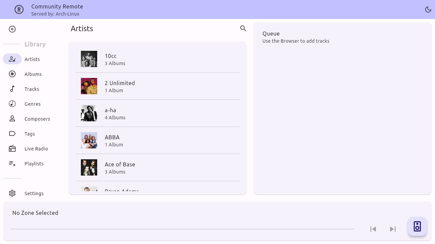Screen dimensions: 435x244
Task: Open Genres using its genre icon
Action: coord(12,104)
